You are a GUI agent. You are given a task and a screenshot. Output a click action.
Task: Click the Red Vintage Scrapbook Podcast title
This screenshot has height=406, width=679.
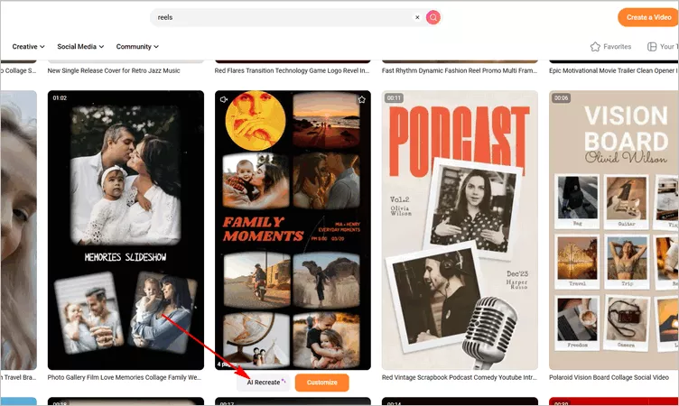click(460, 377)
